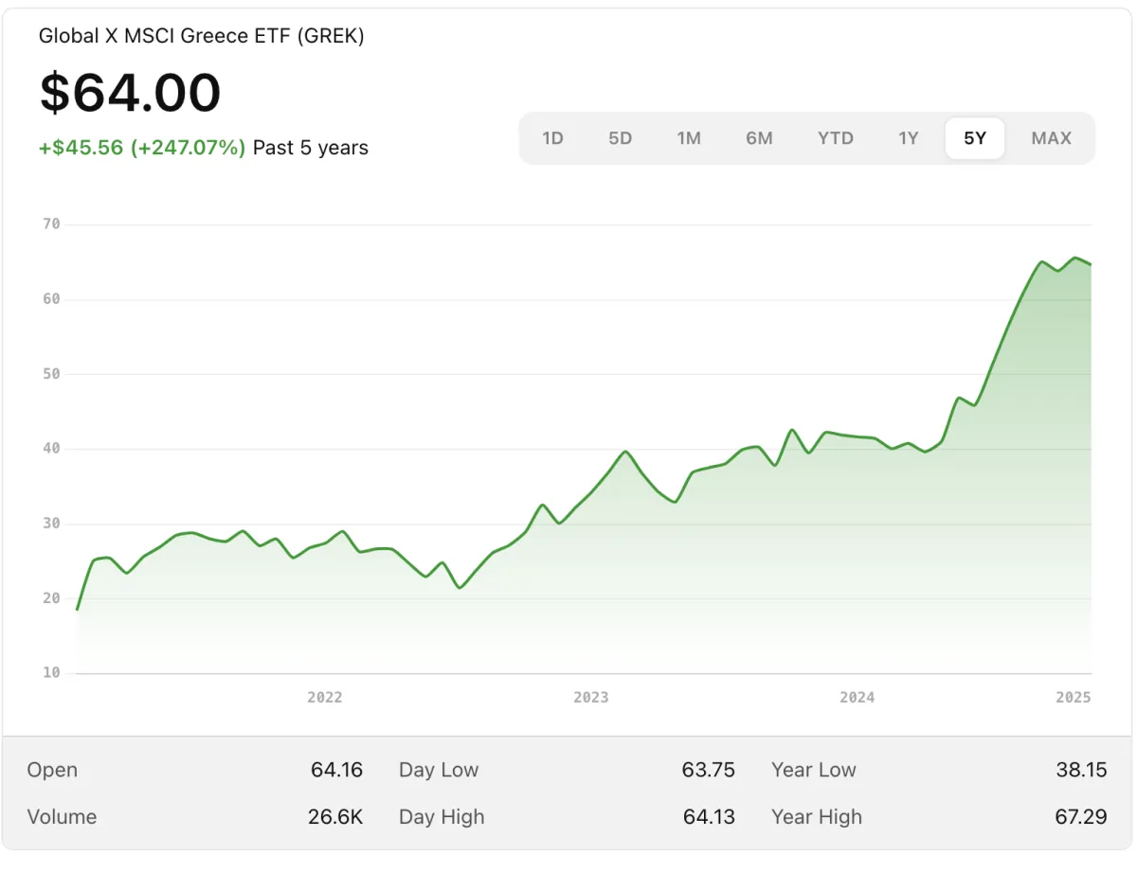Select the 1Y time range tab
1137x890 pixels.
[909, 138]
